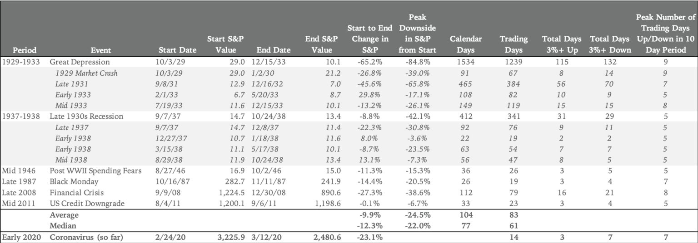This screenshot has width=698, height=243.
Task: Select the Trading Days column header
Action: (514, 44)
